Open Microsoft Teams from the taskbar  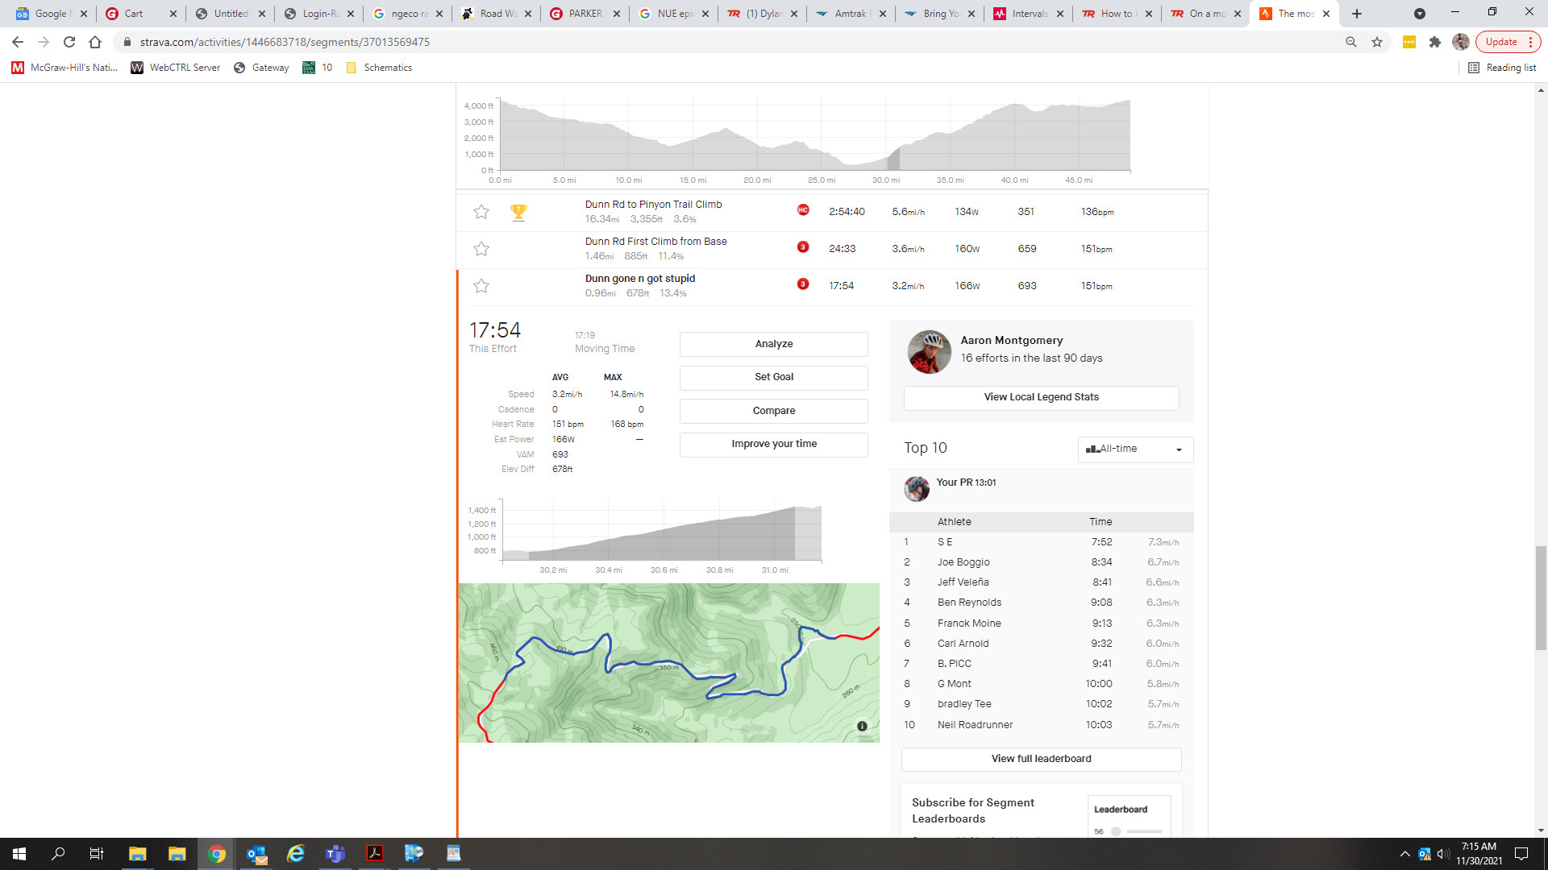[335, 854]
